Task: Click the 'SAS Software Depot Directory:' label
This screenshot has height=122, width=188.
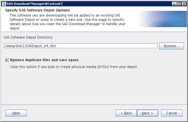Action: tap(28, 37)
